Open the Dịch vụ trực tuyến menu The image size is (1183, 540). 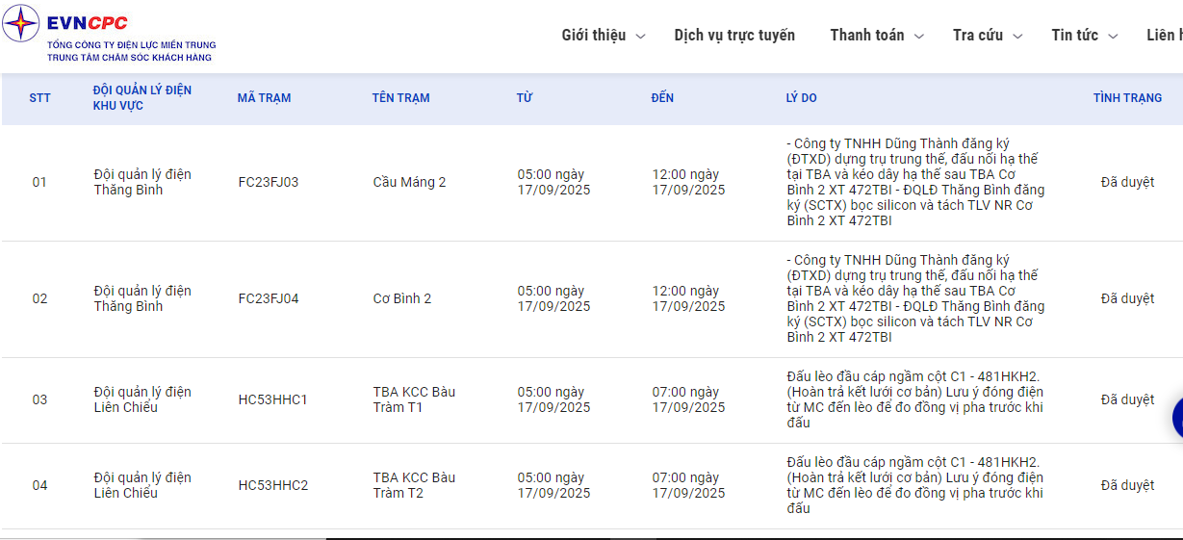pos(734,36)
